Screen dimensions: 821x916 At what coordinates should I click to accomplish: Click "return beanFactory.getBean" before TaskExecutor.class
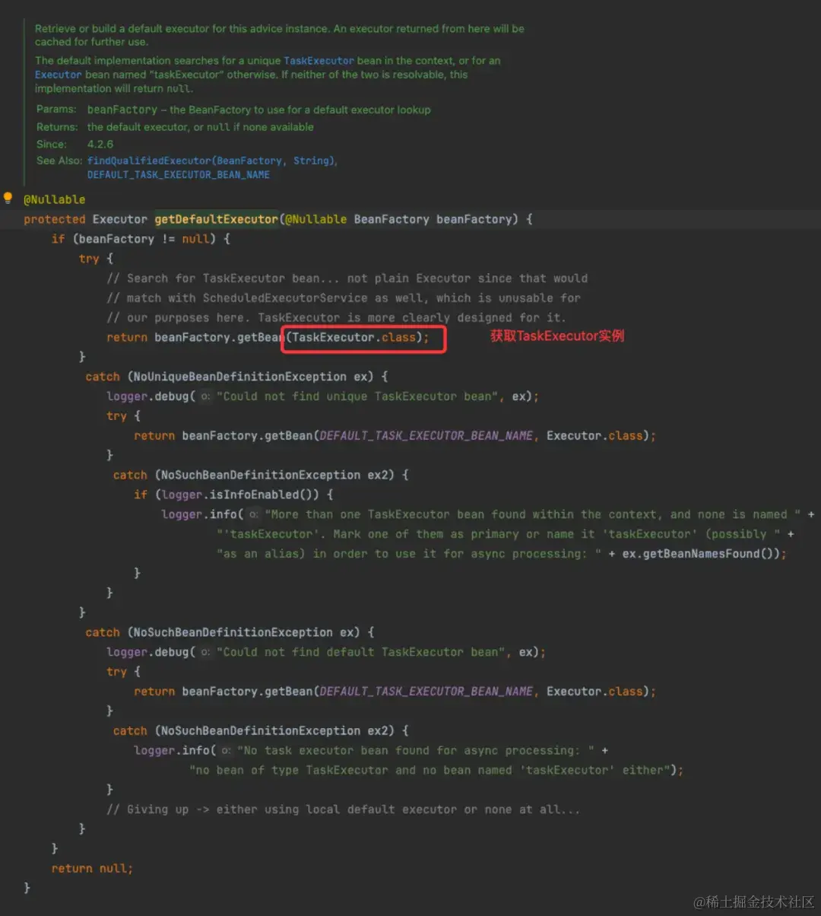coord(195,337)
